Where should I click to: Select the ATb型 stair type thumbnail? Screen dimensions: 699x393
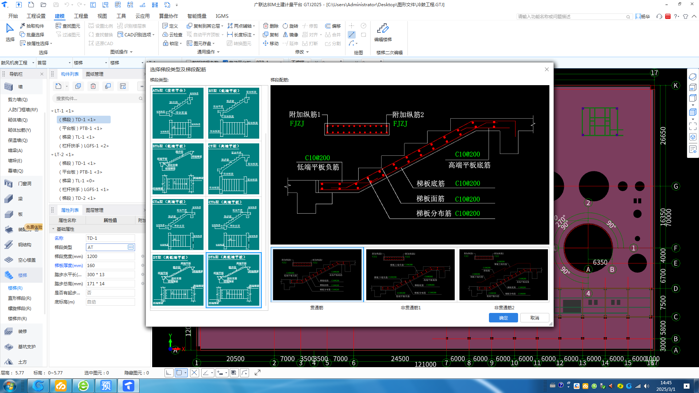(178, 113)
